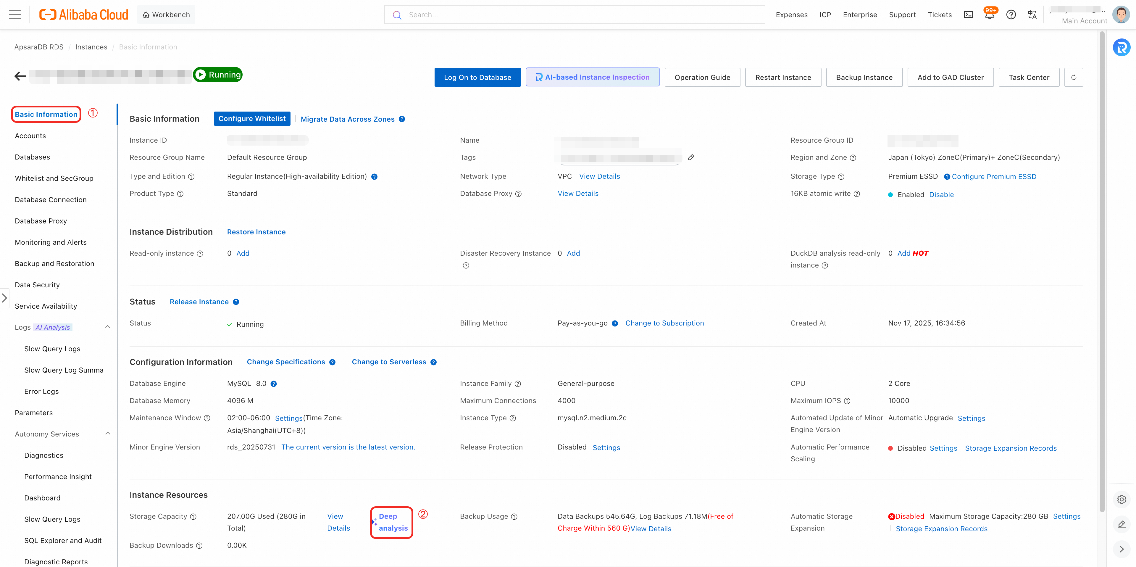This screenshot has width=1136, height=567.
Task: Click the help question mark in header
Action: [1011, 15]
